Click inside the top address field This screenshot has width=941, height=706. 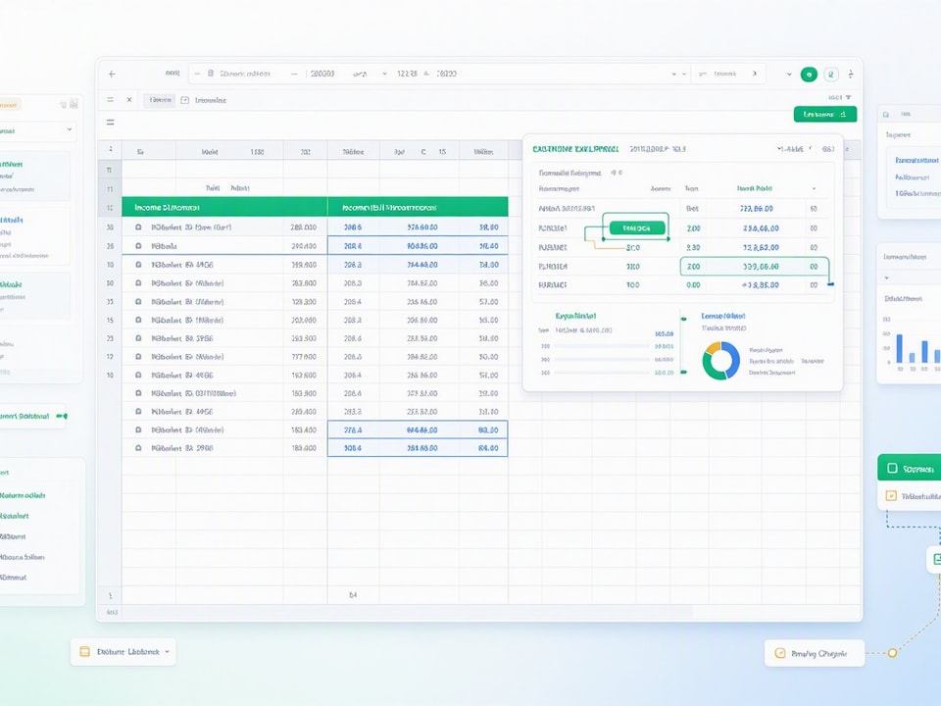(438, 74)
